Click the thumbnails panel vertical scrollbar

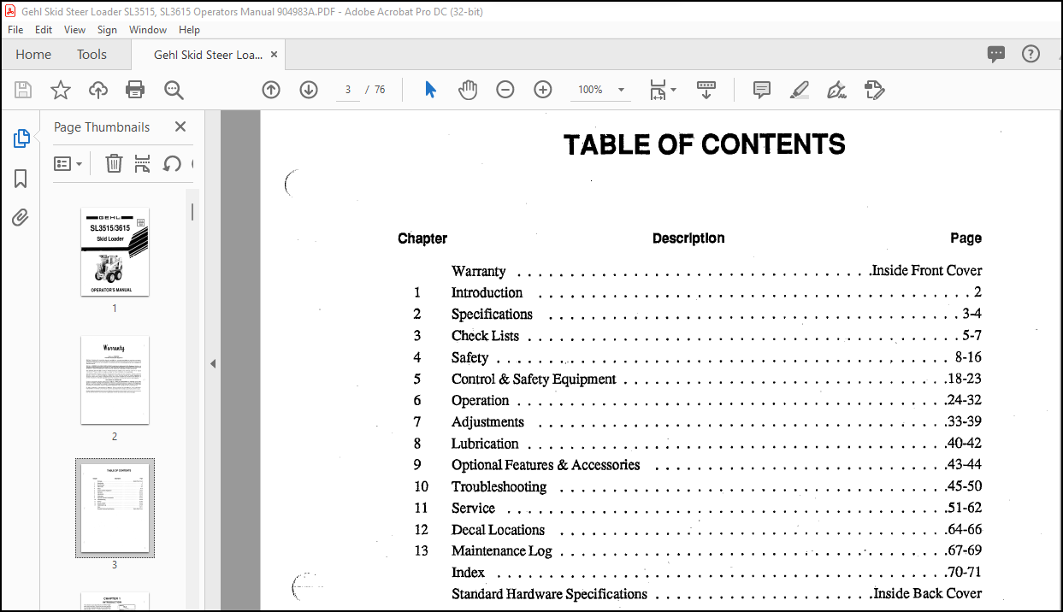192,212
